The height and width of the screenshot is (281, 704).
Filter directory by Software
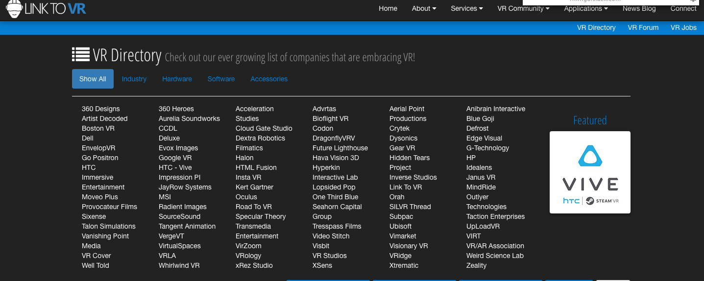click(x=221, y=79)
